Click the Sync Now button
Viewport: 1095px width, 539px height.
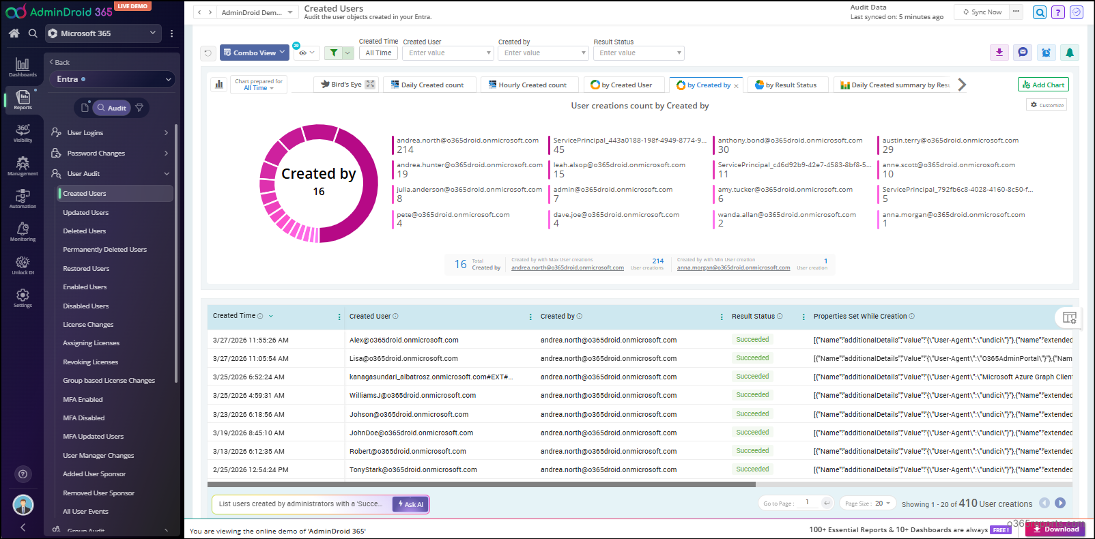tap(982, 12)
